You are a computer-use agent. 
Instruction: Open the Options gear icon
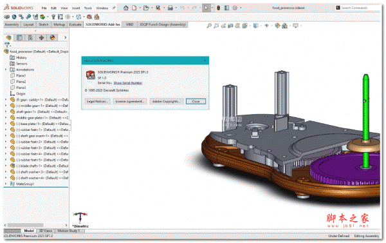(235, 8)
